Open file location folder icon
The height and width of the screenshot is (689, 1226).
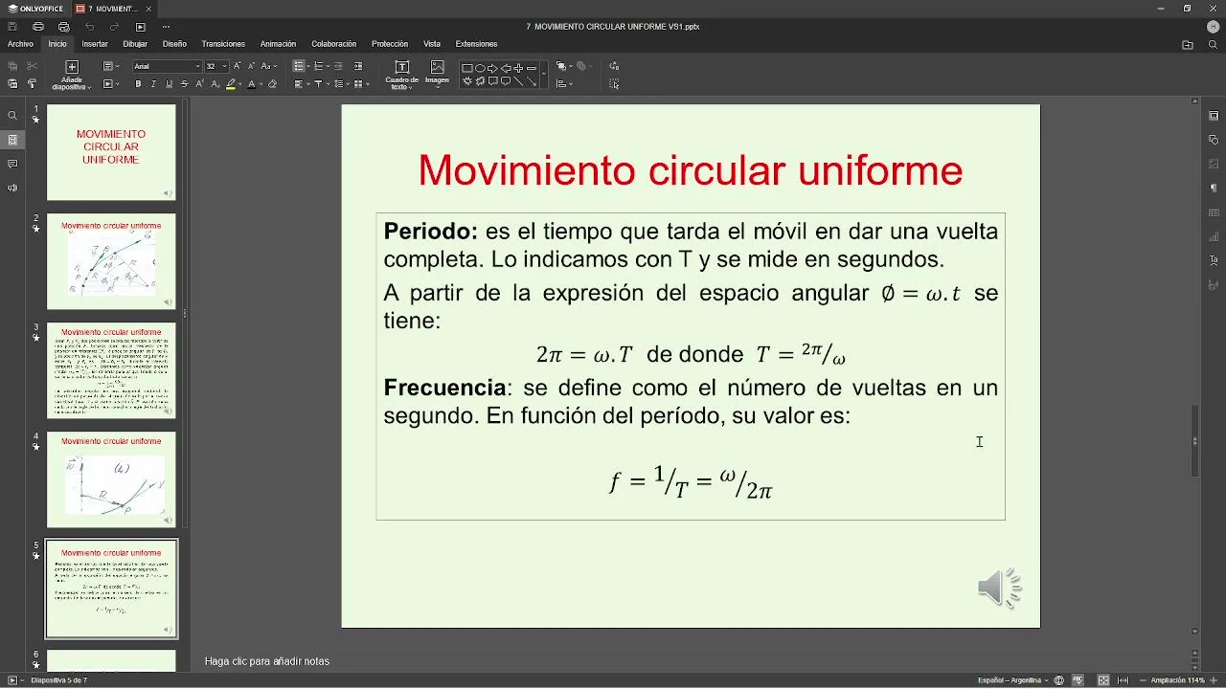(x=1188, y=44)
